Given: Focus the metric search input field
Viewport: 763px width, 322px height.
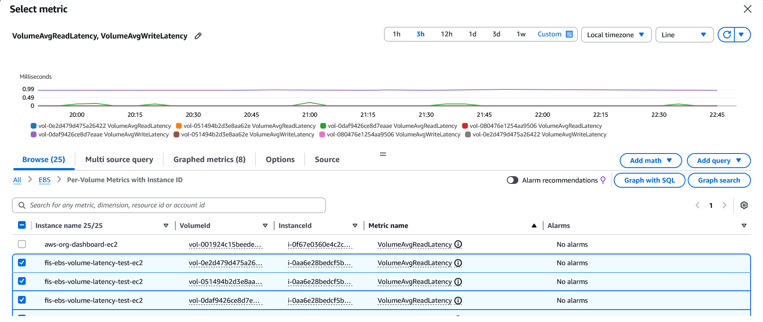Looking at the screenshot, I should coord(169,205).
